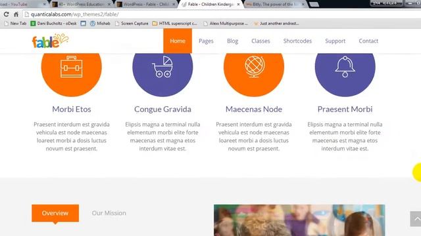The image size is (421, 236).
Task: Select the Overview tab
Action: pos(55,213)
